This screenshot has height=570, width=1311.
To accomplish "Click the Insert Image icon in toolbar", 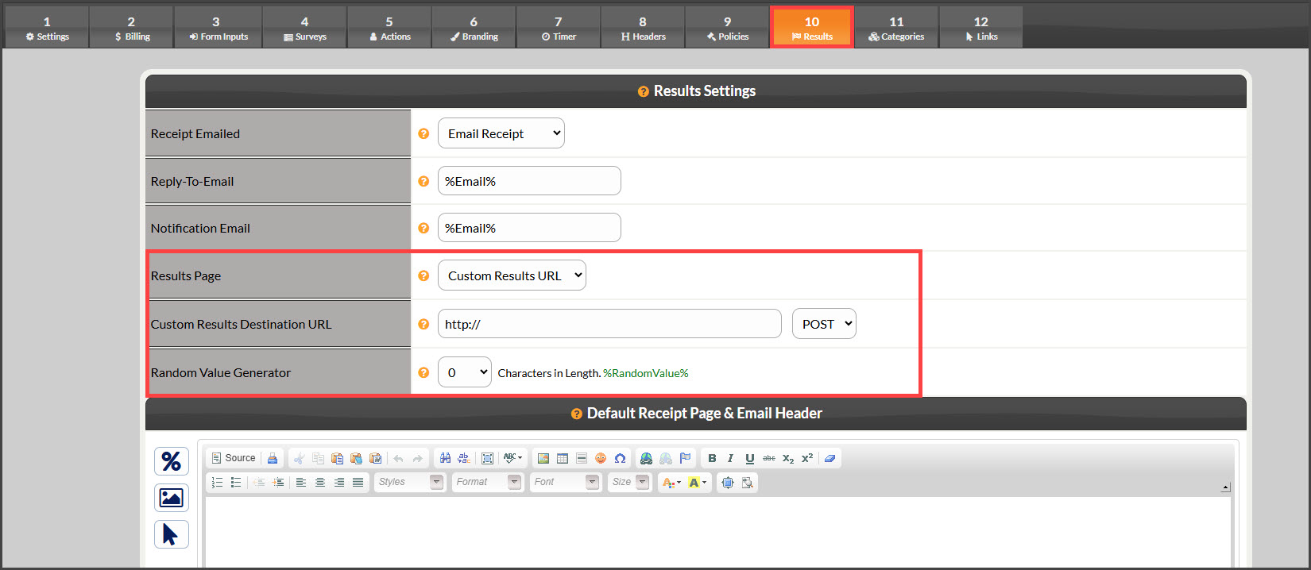I will 543,458.
